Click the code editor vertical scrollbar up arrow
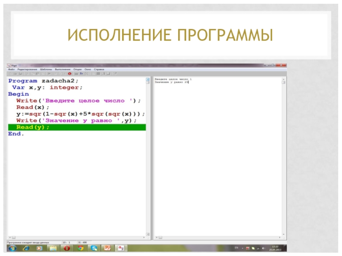342x256 pixels. pyautogui.click(x=148, y=79)
